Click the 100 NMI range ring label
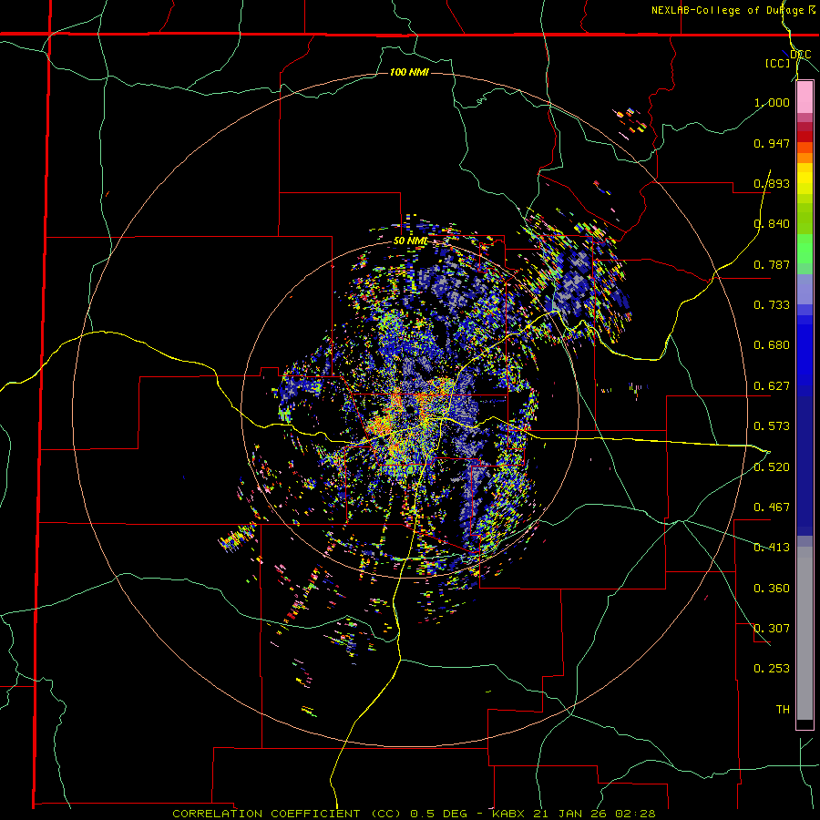820x820 pixels. pyautogui.click(x=409, y=72)
